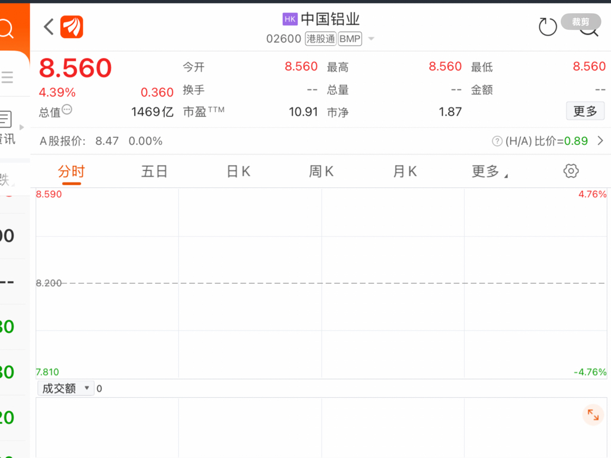Click the 换手 label
This screenshot has height=458, width=611.
tap(194, 90)
